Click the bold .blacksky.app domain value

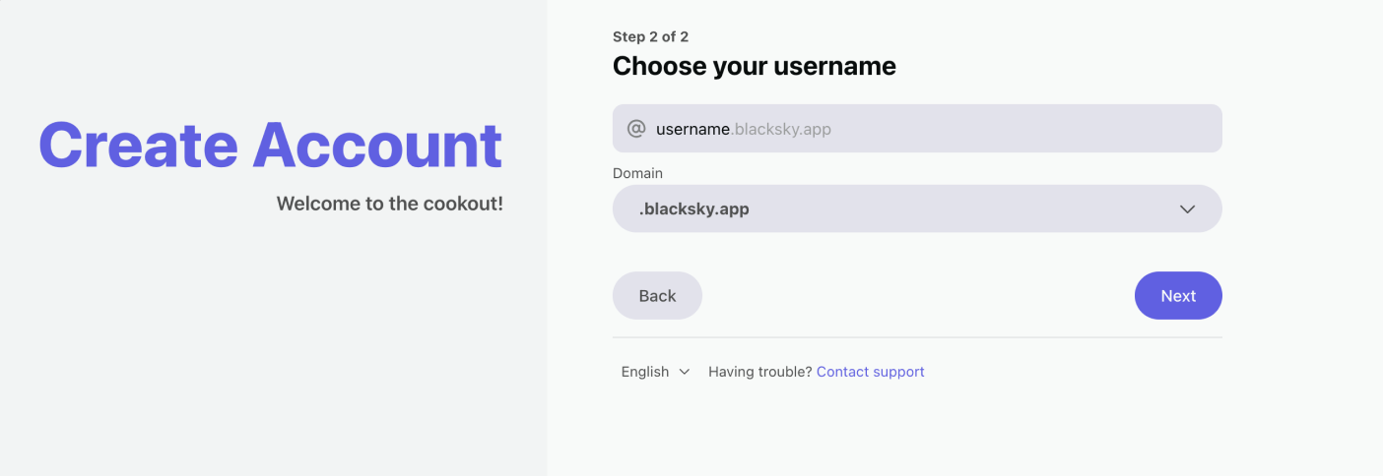694,209
